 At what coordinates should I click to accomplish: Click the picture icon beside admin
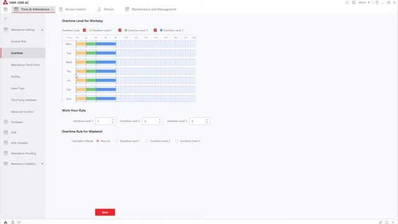coord(354,2)
